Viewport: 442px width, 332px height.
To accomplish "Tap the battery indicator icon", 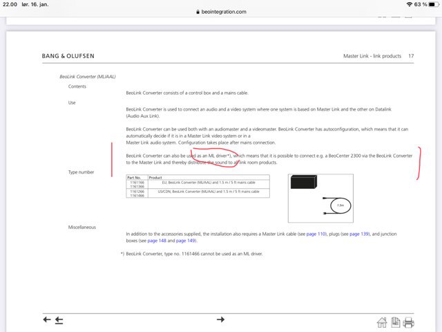I will point(432,4).
